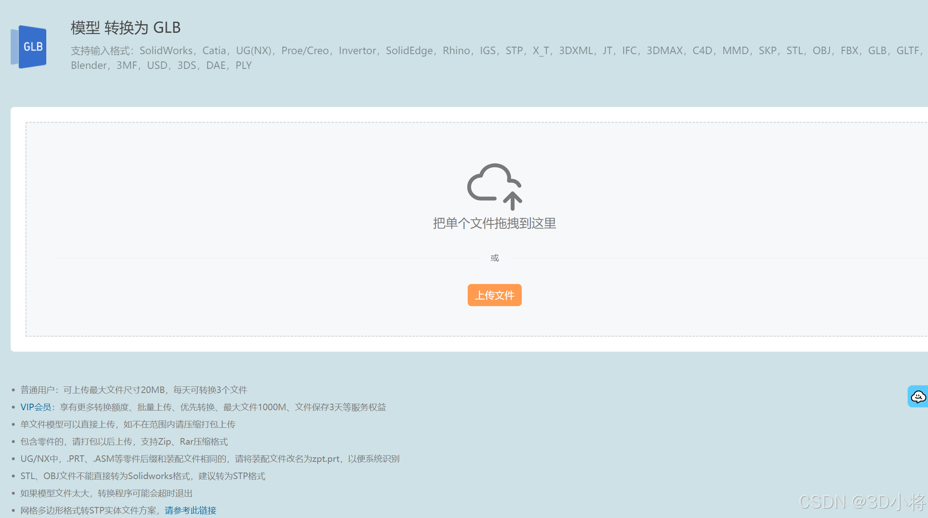Open the floating customer chat icon
Screen dimensions: 928x518
(918, 396)
